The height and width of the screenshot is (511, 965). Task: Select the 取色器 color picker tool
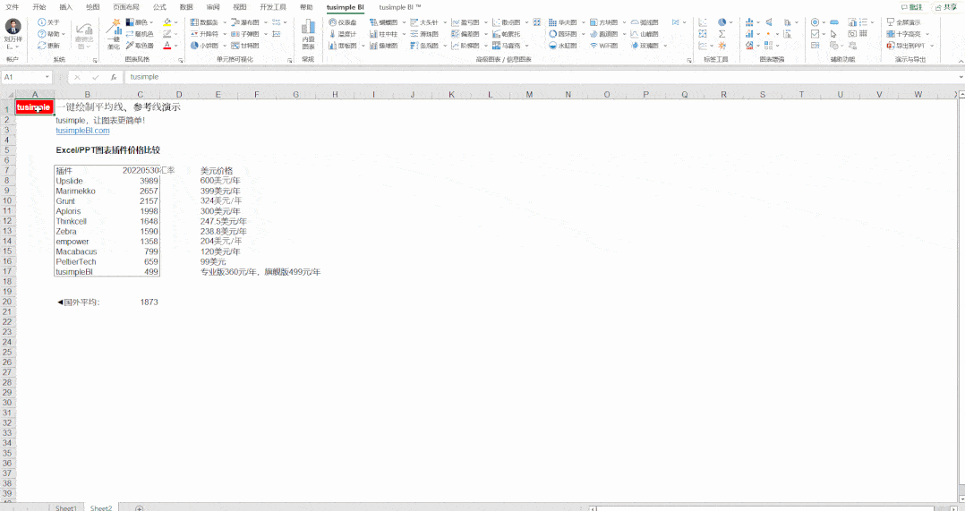pos(139,46)
